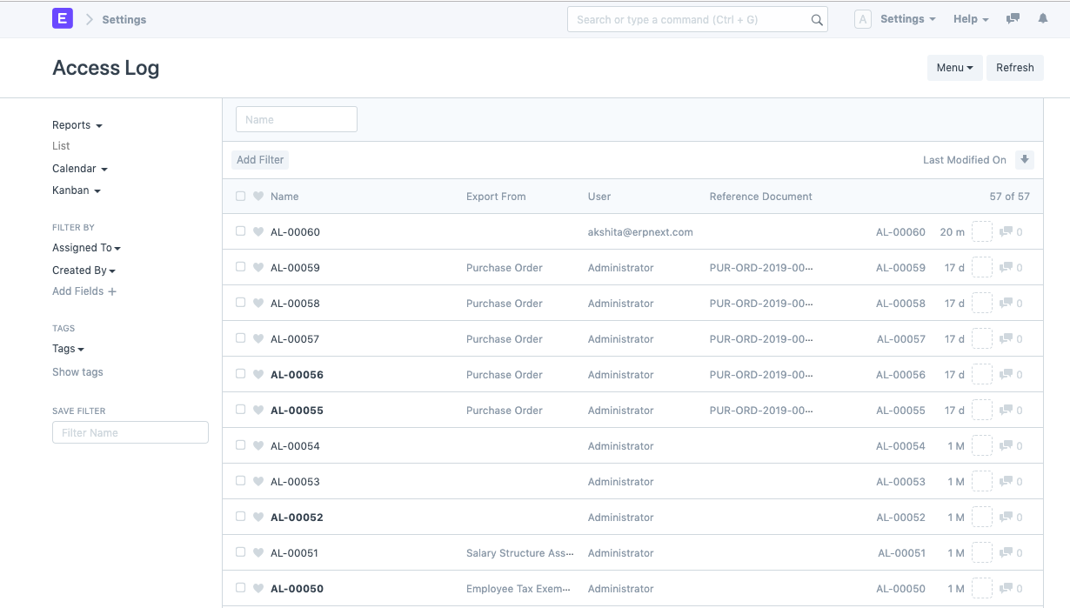The image size is (1070, 608).
Task: Expand the Reports dropdown in the sidebar
Action: (77, 124)
